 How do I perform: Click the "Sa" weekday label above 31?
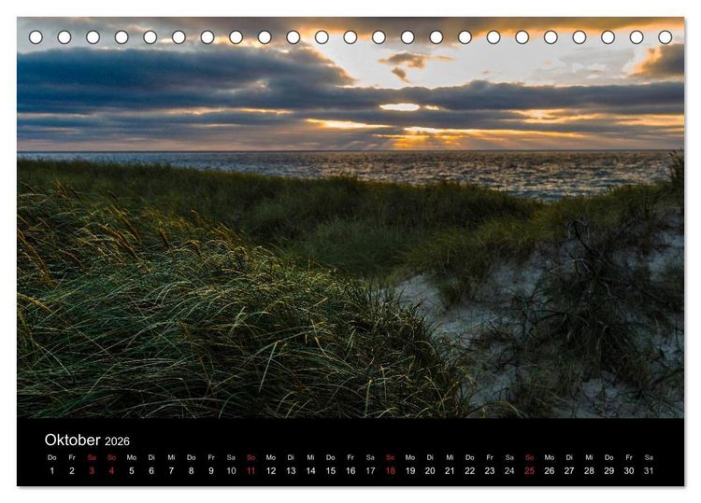click(649, 457)
